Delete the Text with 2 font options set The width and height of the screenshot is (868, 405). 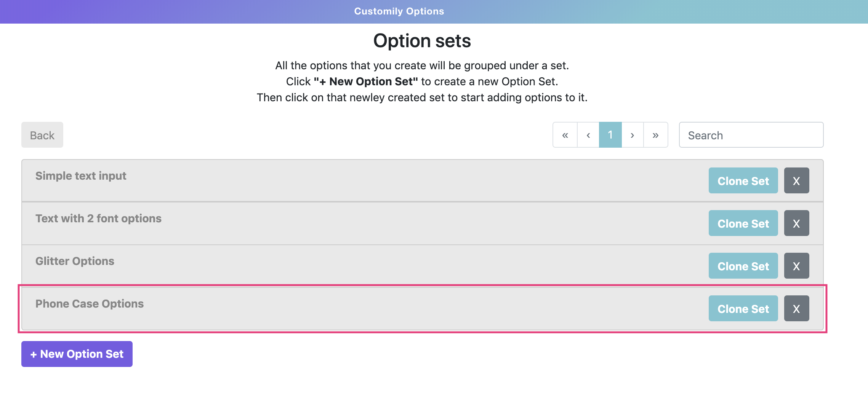796,223
